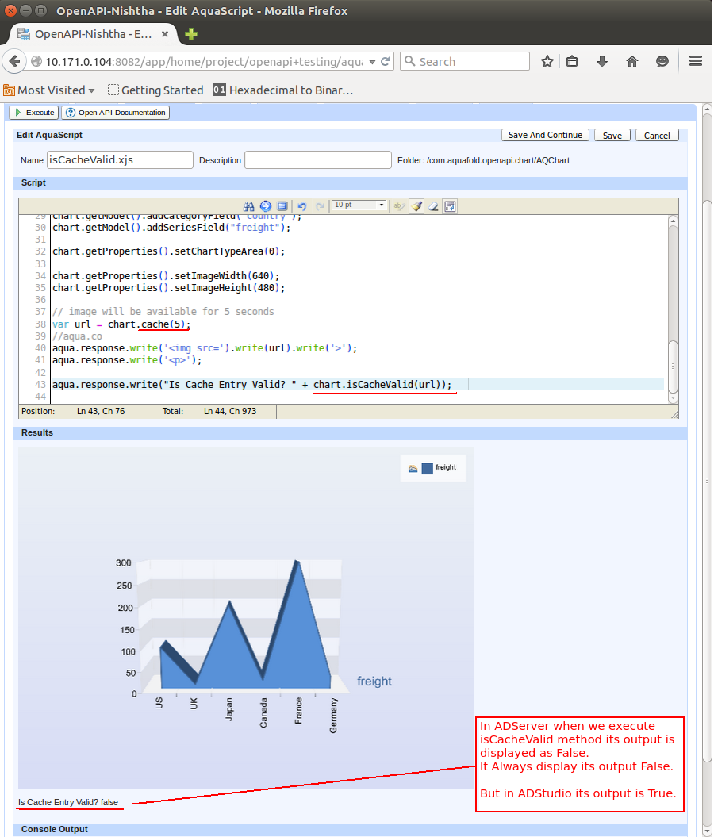Click the browser Search box

click(x=465, y=61)
